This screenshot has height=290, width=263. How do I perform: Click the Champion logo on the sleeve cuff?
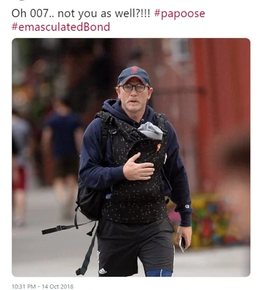click(187, 206)
